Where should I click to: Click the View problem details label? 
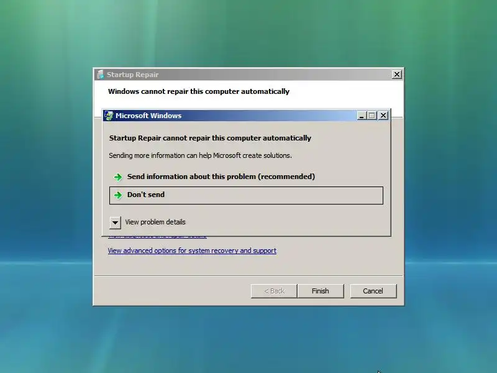155,222
